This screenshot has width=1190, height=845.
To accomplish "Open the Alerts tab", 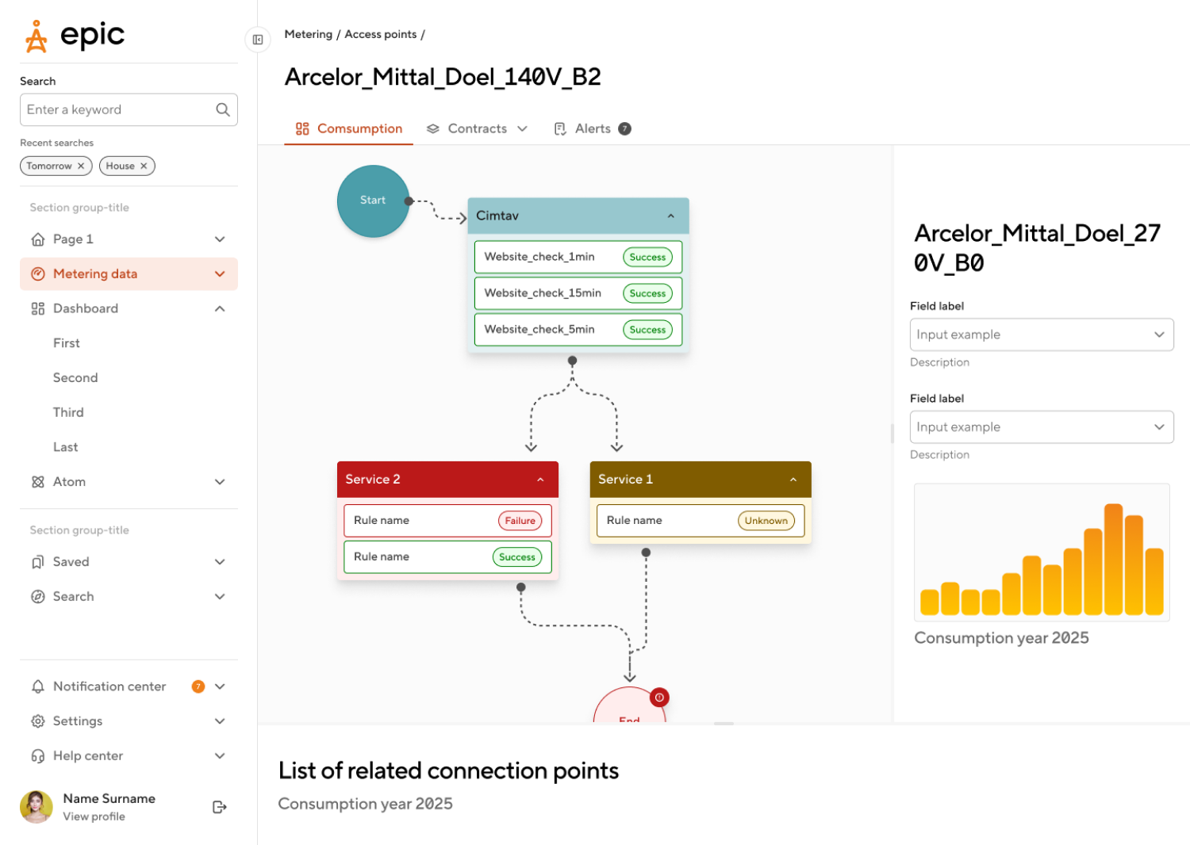I will (593, 128).
